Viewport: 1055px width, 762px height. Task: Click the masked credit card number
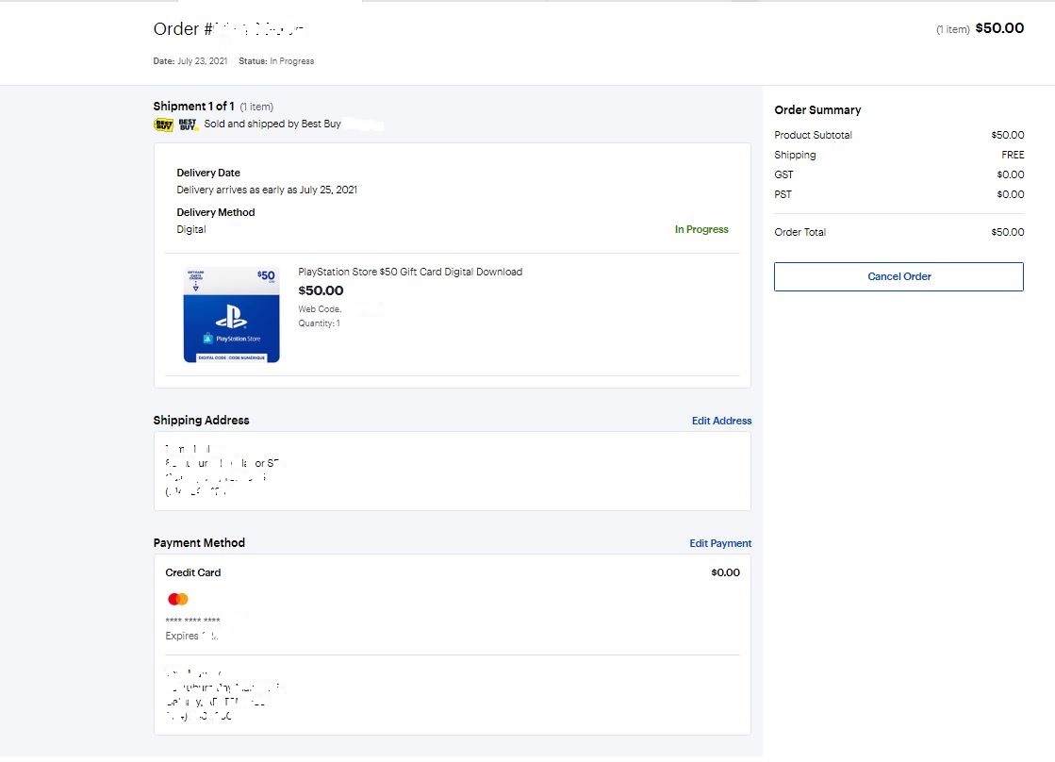click(193, 621)
